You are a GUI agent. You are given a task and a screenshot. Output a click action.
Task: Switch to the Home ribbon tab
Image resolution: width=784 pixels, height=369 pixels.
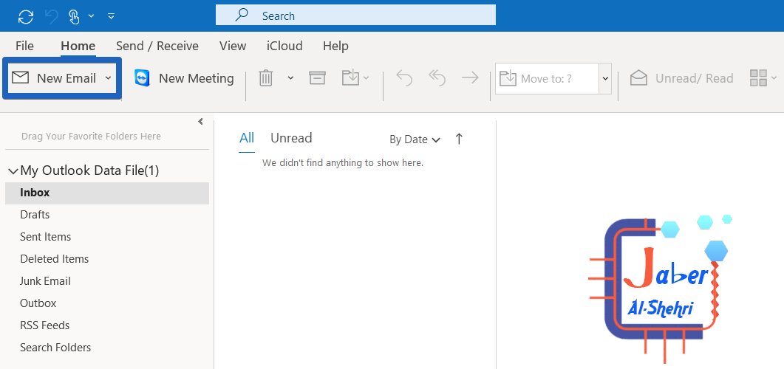pos(78,46)
